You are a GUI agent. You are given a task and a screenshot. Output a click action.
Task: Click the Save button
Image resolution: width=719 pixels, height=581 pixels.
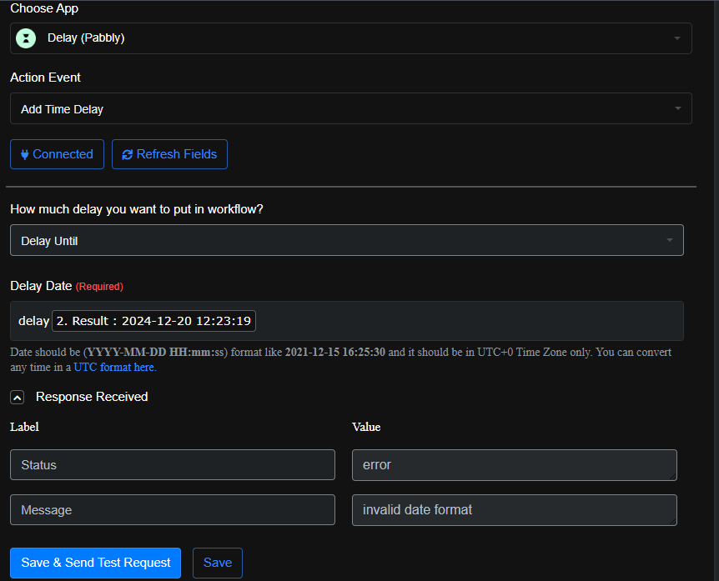point(217,563)
